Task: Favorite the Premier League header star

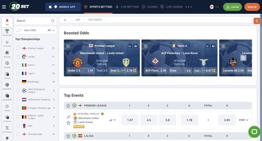Action: pos(68,105)
